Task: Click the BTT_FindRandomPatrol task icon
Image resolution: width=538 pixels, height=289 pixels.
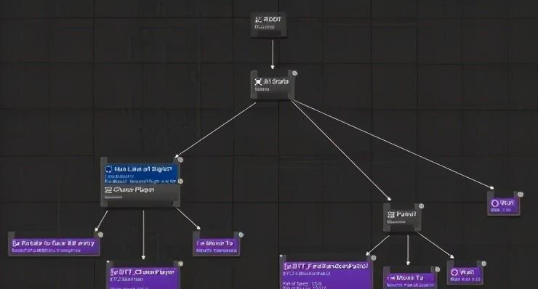Action: pyautogui.click(x=287, y=266)
